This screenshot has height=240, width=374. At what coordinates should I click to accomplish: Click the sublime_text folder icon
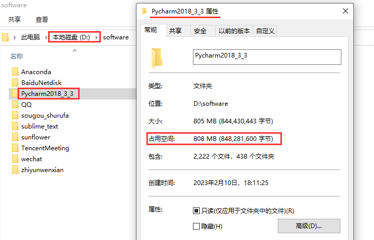15,126
